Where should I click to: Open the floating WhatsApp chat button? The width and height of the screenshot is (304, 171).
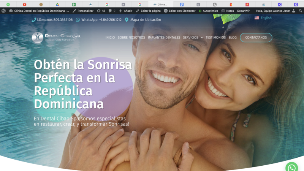[x=291, y=167]
